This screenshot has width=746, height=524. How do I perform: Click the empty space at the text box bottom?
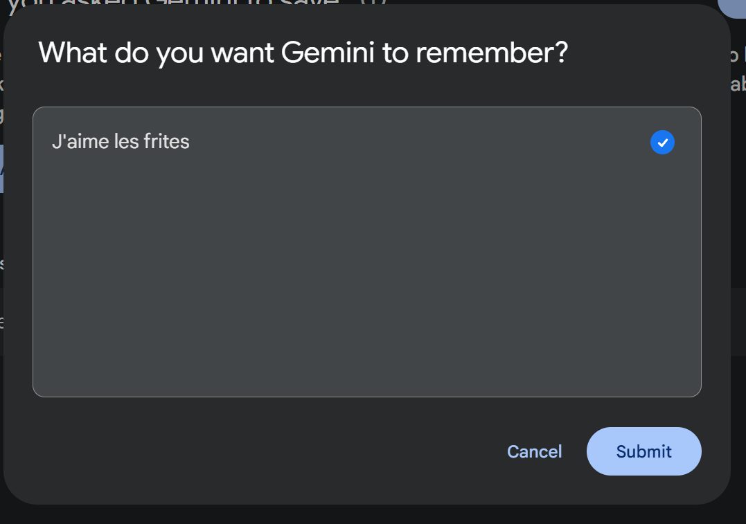[x=366, y=374]
